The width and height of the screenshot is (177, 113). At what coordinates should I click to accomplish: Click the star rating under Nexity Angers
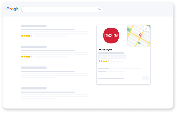point(104,61)
